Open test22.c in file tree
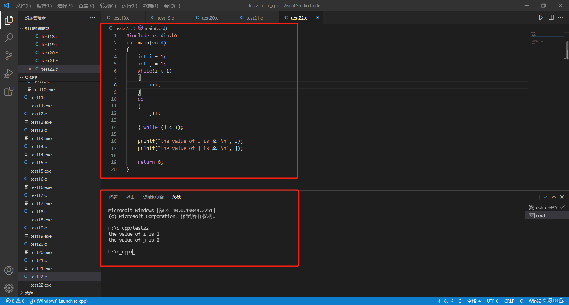 click(59, 277)
